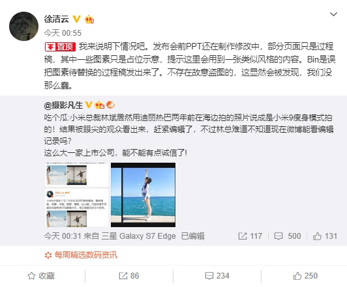Viewport: 347px width, 287px height.
Task: Open the 500 comments on quoted post
Action: [x=288, y=236]
